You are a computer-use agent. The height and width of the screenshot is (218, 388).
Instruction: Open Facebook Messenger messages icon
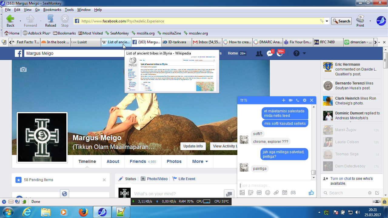tap(269, 54)
